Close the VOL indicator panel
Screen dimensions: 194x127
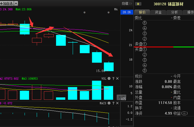[x=117, y=78]
